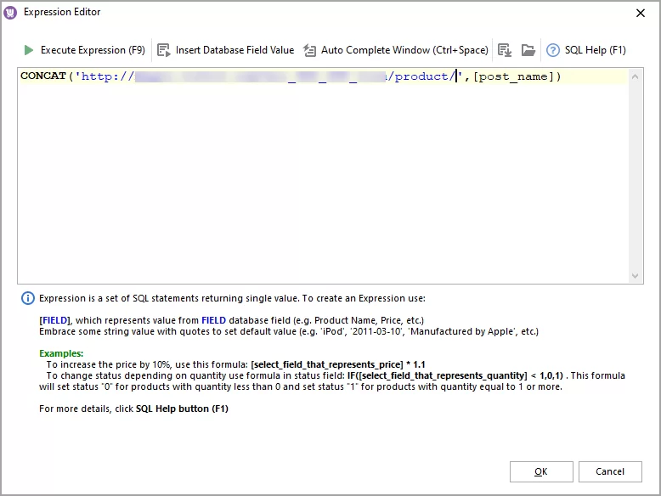Place cursor on the CONCAT keyword
661x496 pixels.
42,76
